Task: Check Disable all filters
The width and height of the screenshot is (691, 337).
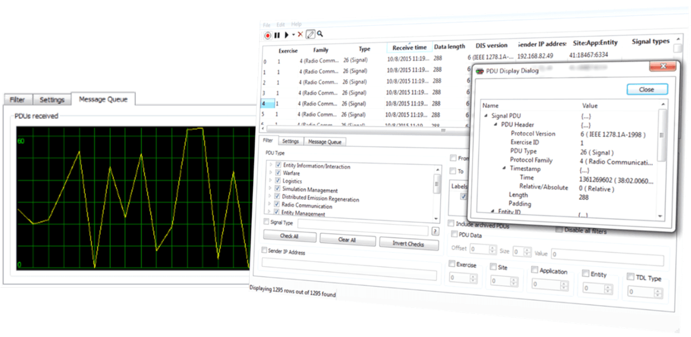Action: [559, 230]
